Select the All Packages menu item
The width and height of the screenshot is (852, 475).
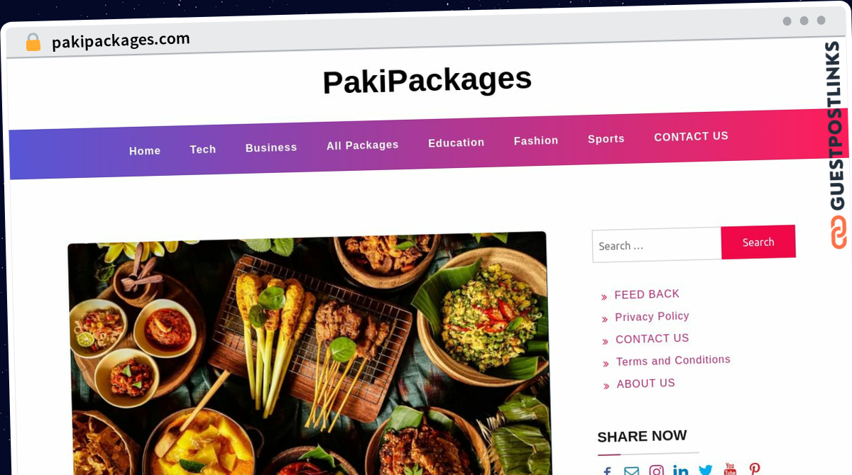pos(362,145)
